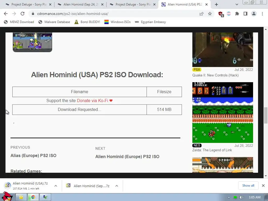
Task: Open Windows ISOs bookmark
Action: coord(118,22)
